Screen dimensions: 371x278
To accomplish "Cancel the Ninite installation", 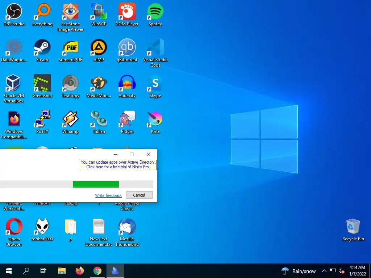I will (x=139, y=195).
